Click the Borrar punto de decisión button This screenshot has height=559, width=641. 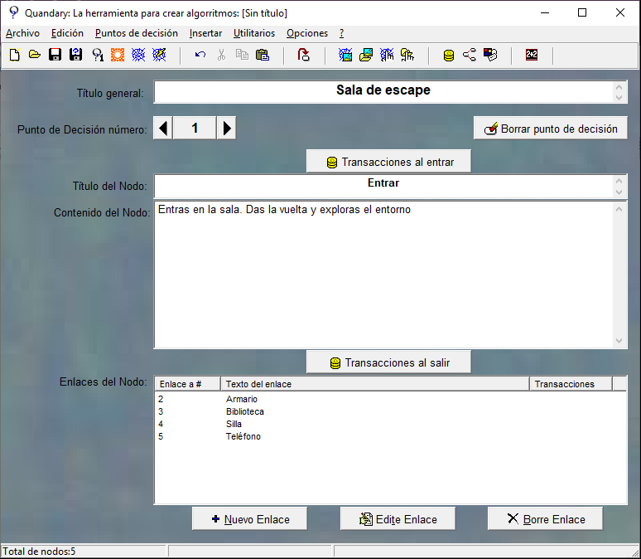(550, 129)
